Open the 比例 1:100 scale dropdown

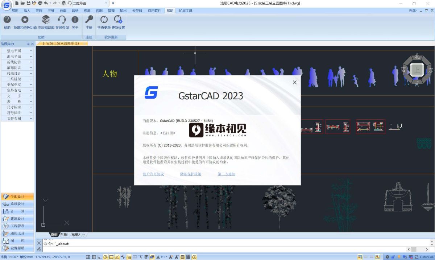point(9,257)
